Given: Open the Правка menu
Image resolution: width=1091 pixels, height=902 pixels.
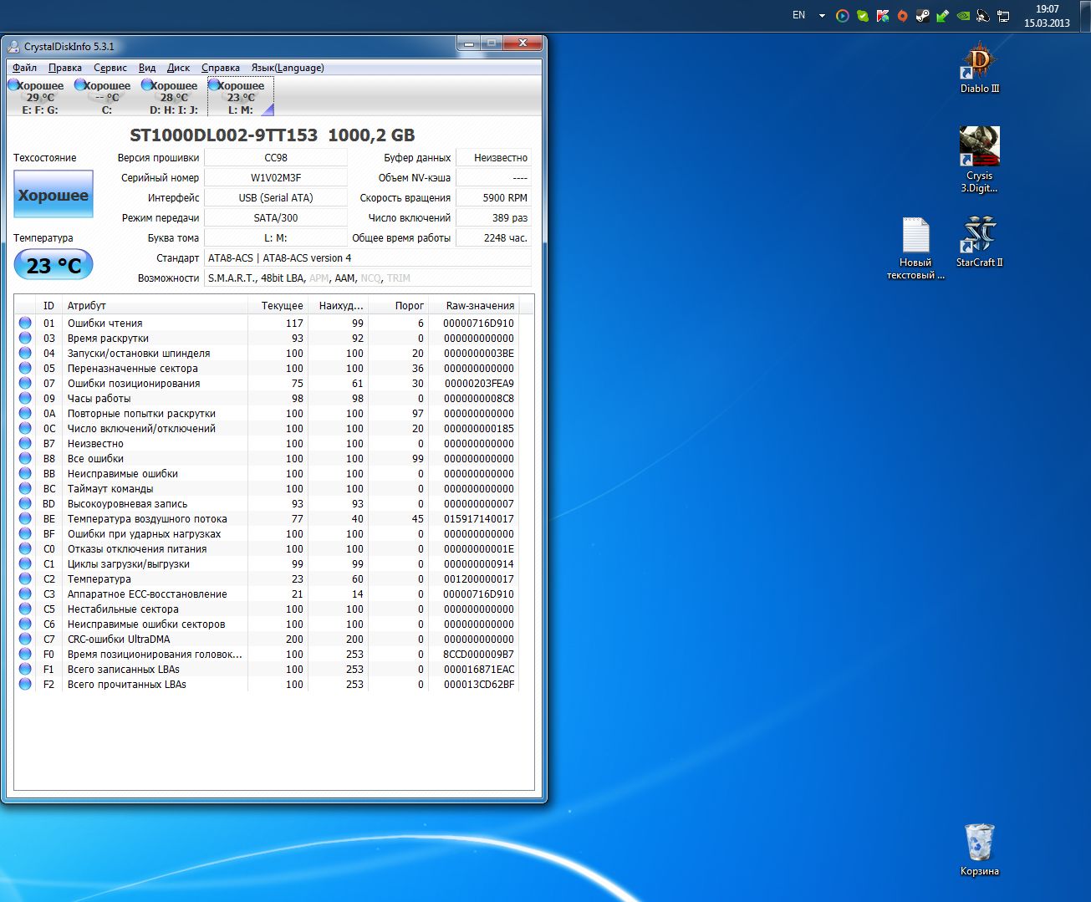Looking at the screenshot, I should [65, 68].
